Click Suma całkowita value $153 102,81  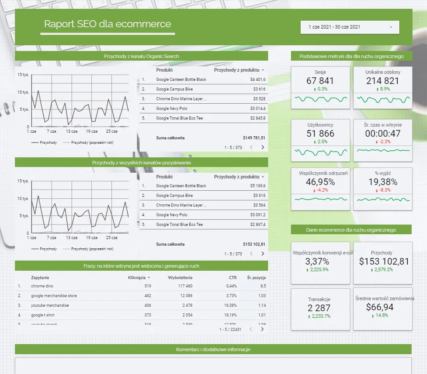coord(254,244)
